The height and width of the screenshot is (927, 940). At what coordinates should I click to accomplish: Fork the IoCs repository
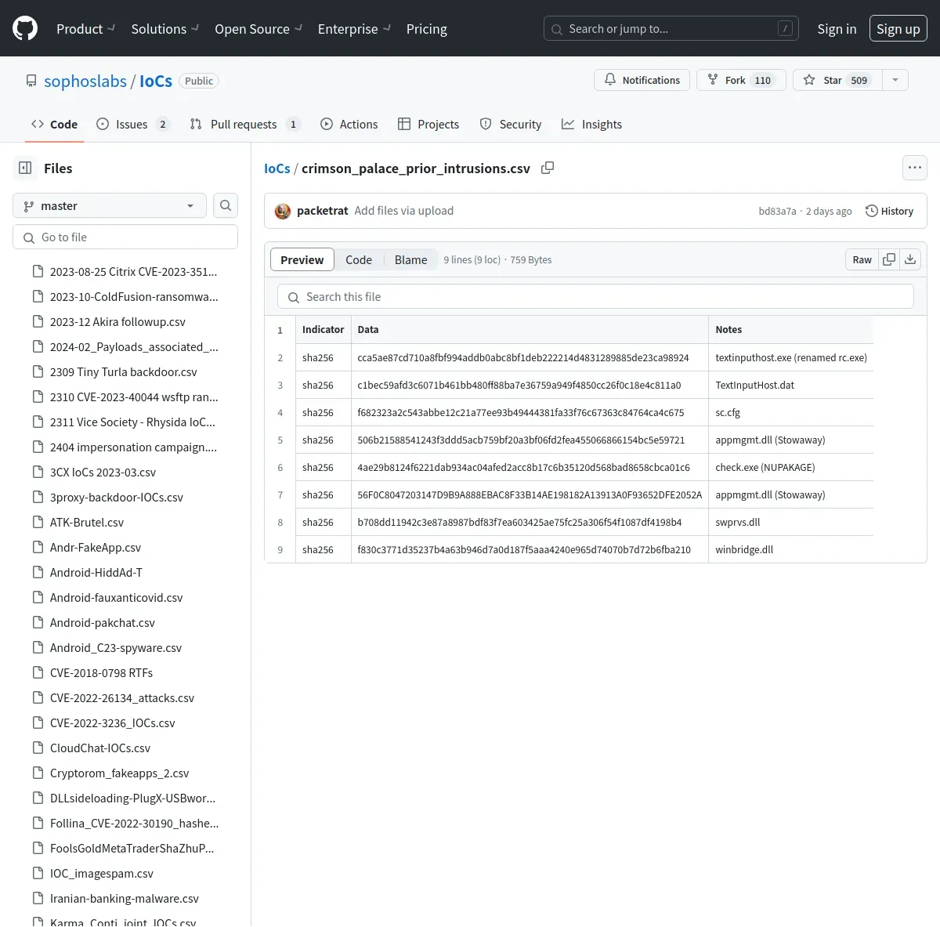741,80
